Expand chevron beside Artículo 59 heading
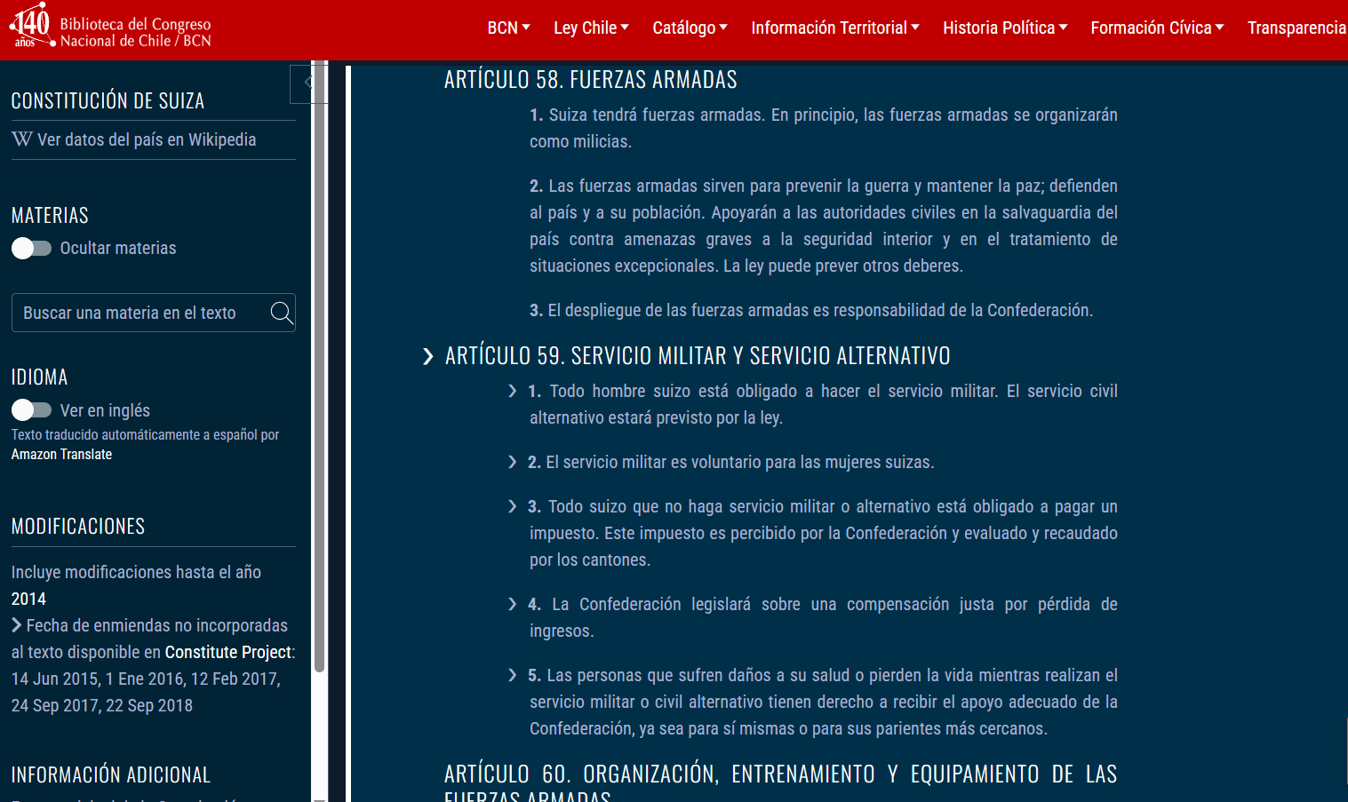The height and width of the screenshot is (802, 1348). (x=428, y=356)
